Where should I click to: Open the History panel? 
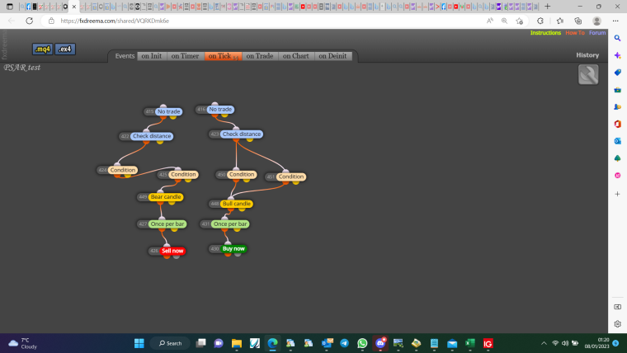587,55
